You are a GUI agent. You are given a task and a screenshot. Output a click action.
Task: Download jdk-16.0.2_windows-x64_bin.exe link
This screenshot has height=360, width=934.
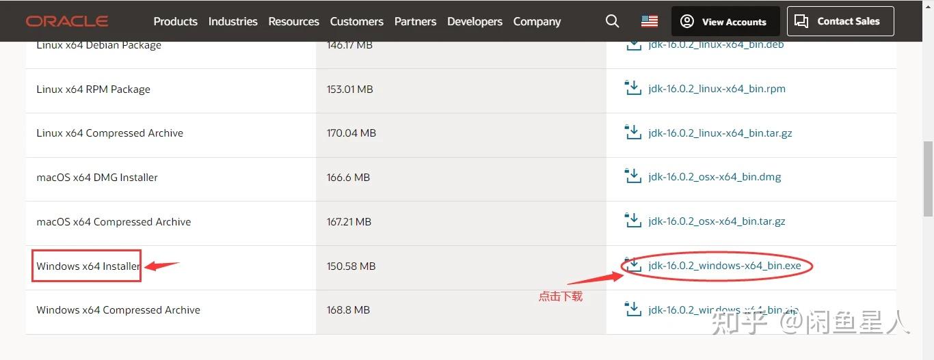pos(724,266)
